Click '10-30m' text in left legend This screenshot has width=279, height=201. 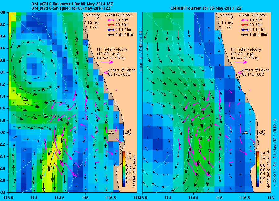pos(122,20)
